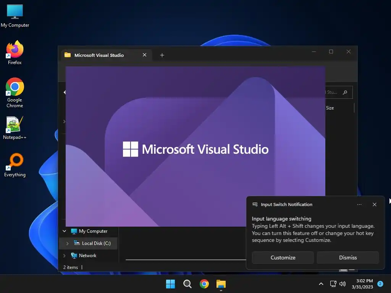Open File Explorer from the taskbar
Screen dimensions: 391x293
[x=221, y=284]
